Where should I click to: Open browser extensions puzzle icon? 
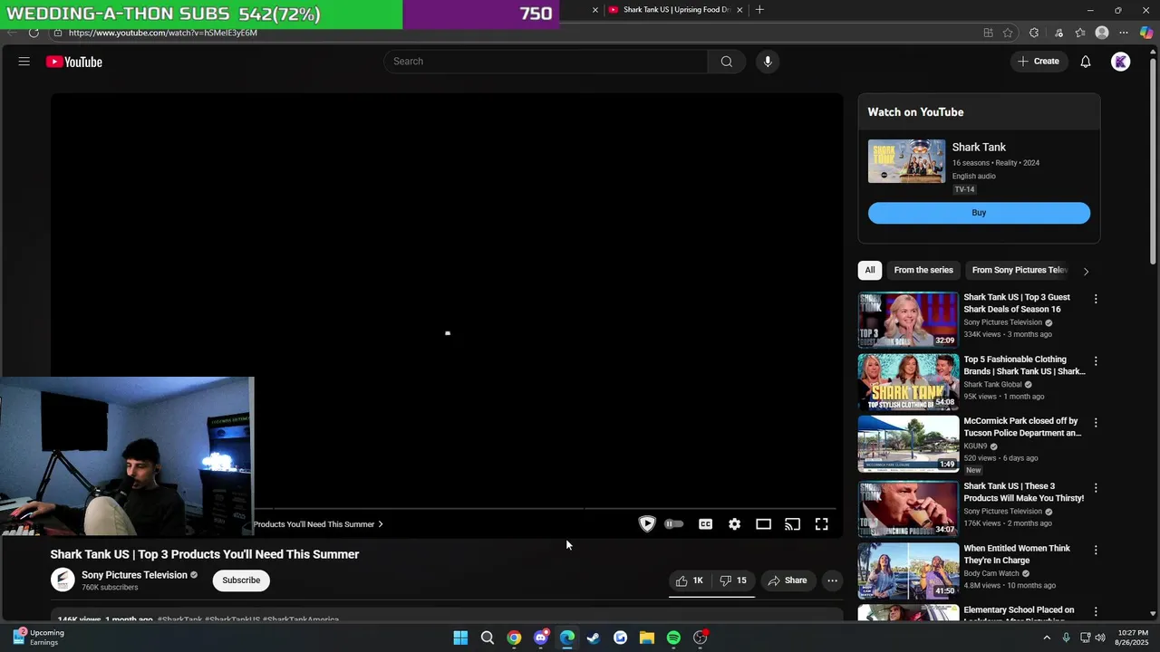pyautogui.click(x=1034, y=33)
